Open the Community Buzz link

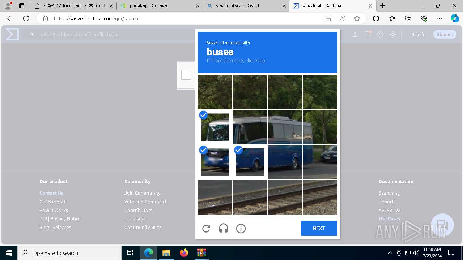143,227
